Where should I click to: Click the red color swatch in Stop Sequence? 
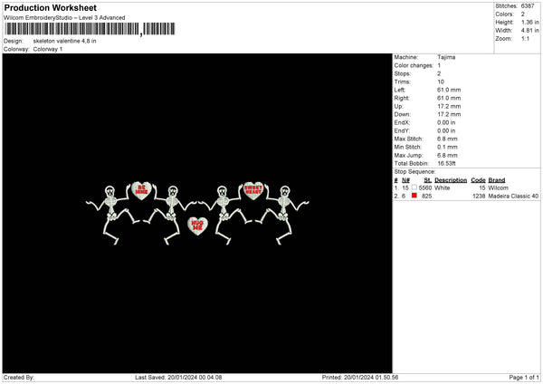(x=414, y=195)
